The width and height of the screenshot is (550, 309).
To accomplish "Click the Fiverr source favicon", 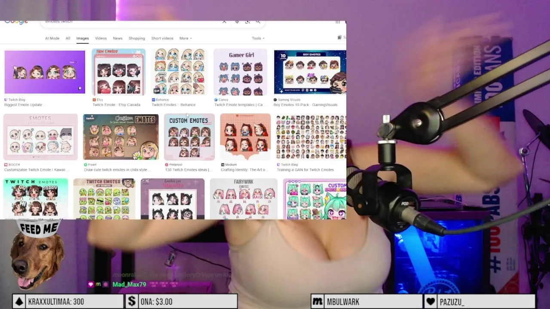I will tap(86, 164).
